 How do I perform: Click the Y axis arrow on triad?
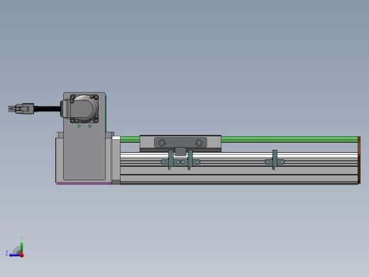point(21,247)
